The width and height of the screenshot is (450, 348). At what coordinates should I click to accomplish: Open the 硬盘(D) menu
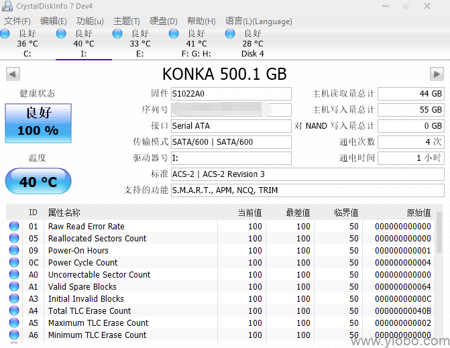[x=163, y=21]
